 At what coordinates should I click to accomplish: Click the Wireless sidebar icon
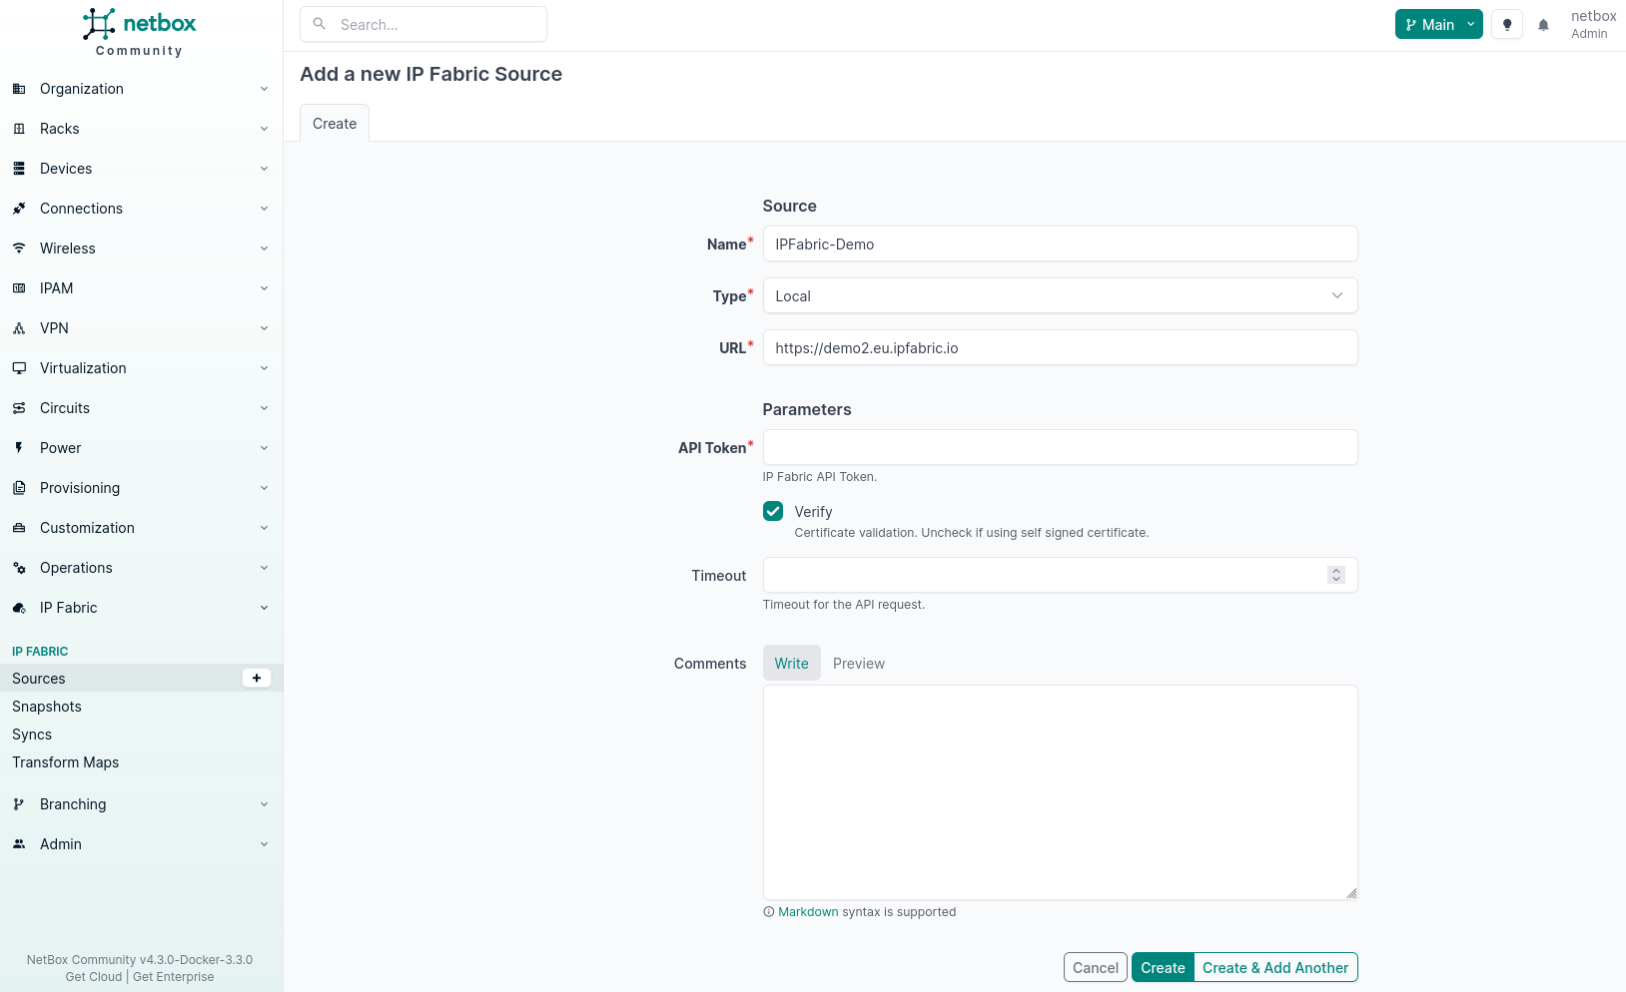(19, 248)
